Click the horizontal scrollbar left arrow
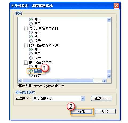The width and height of the screenshot is (128, 123). (20, 81)
